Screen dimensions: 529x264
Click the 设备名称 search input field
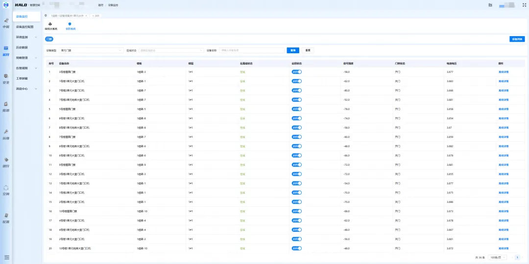pyautogui.click(x=251, y=50)
